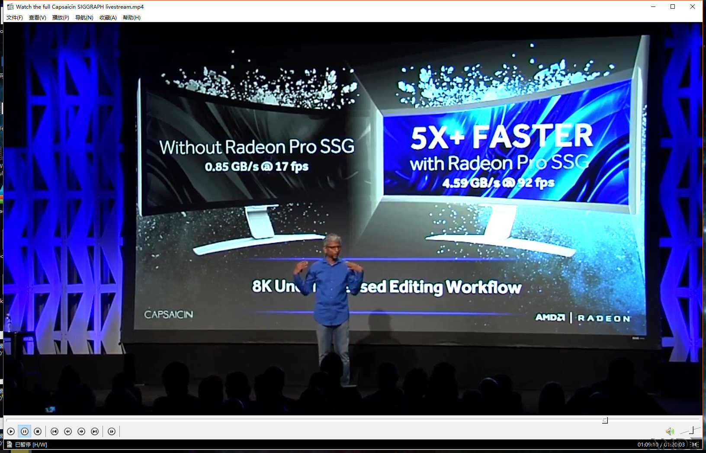Mute audio via the speaker icon
The image size is (706, 453).
pyautogui.click(x=670, y=431)
